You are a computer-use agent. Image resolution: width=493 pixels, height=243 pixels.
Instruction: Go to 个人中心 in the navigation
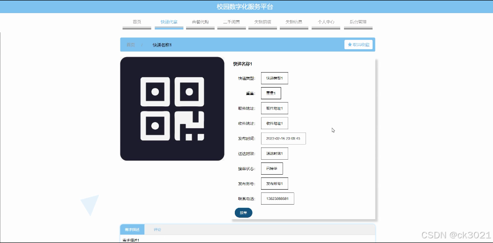click(326, 22)
